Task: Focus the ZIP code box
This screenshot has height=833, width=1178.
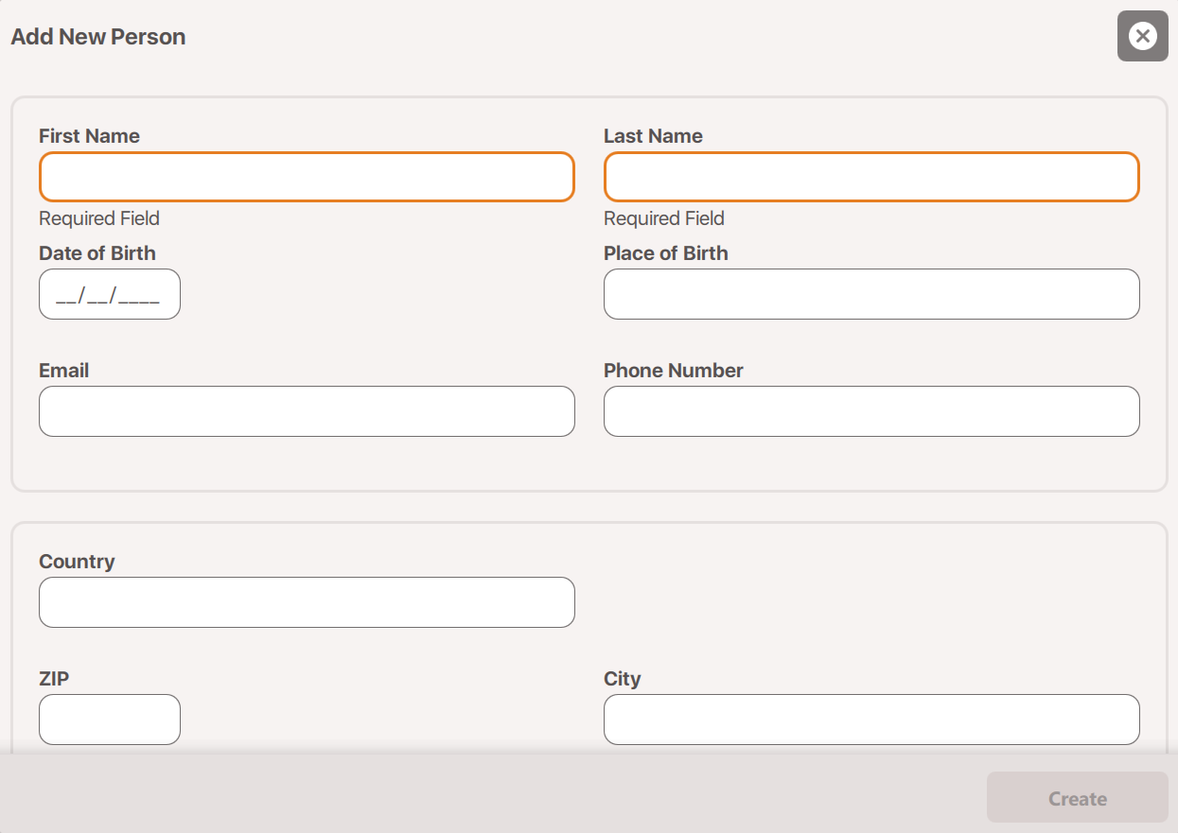Action: (110, 720)
